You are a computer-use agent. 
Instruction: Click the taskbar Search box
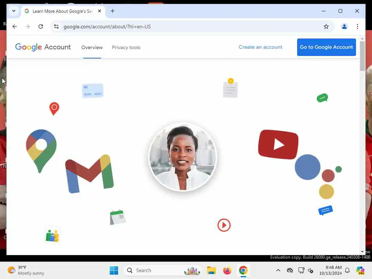point(162,270)
